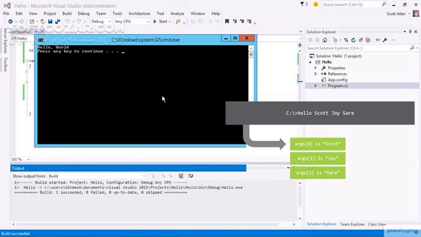Switch to the Team Explorer tab
This screenshot has height=237, width=421.
click(x=352, y=224)
